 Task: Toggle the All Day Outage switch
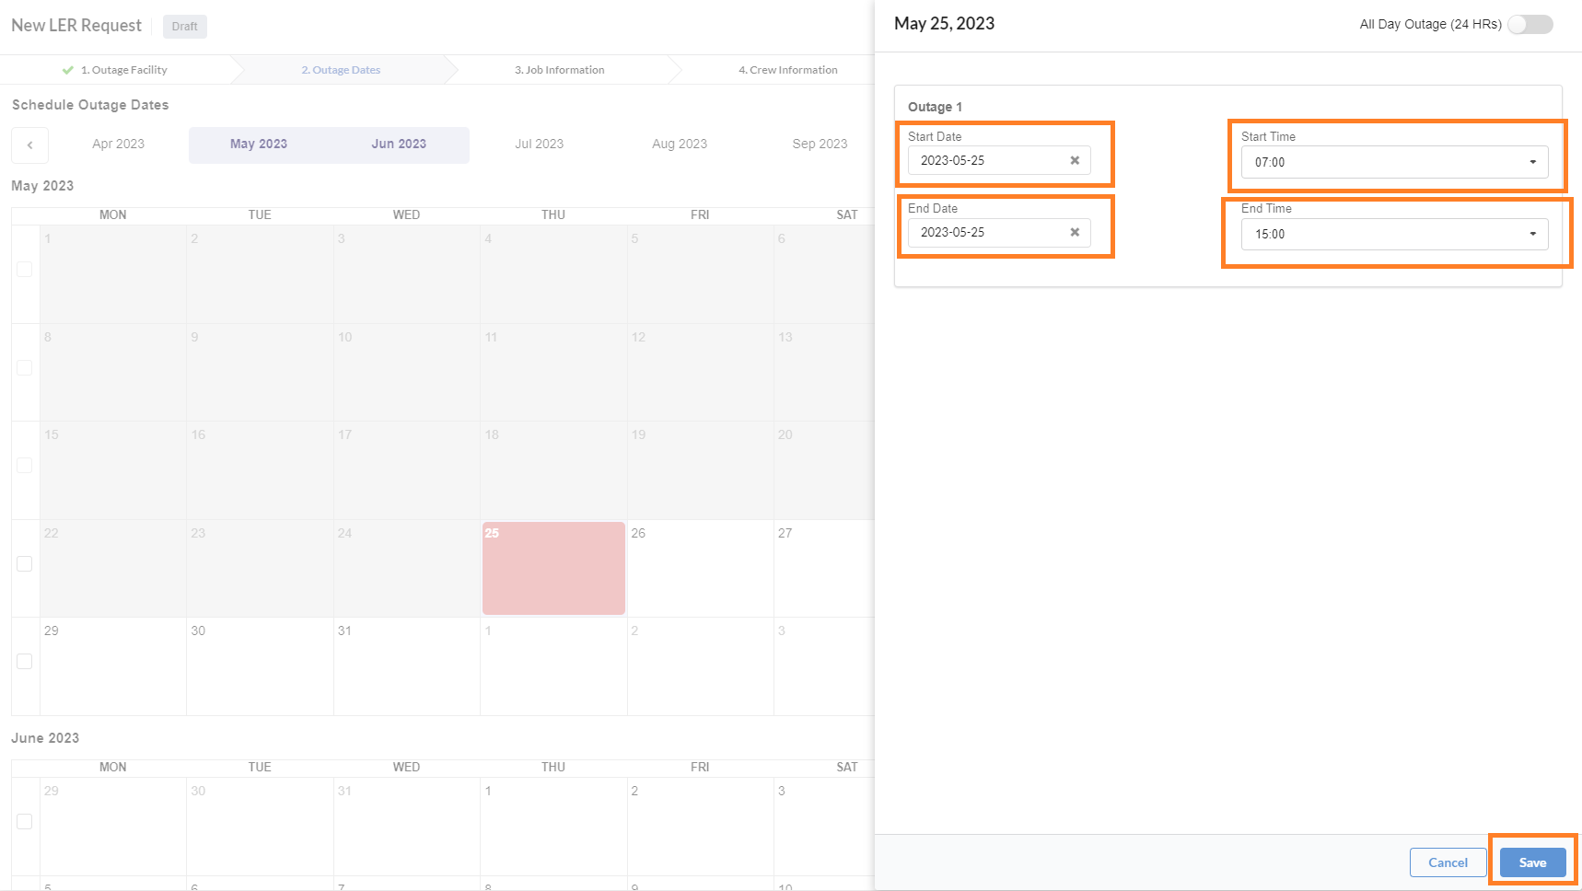(1530, 25)
